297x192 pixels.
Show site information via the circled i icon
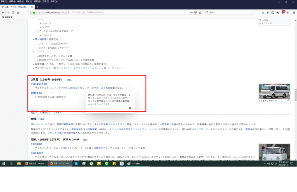coord(31,12)
